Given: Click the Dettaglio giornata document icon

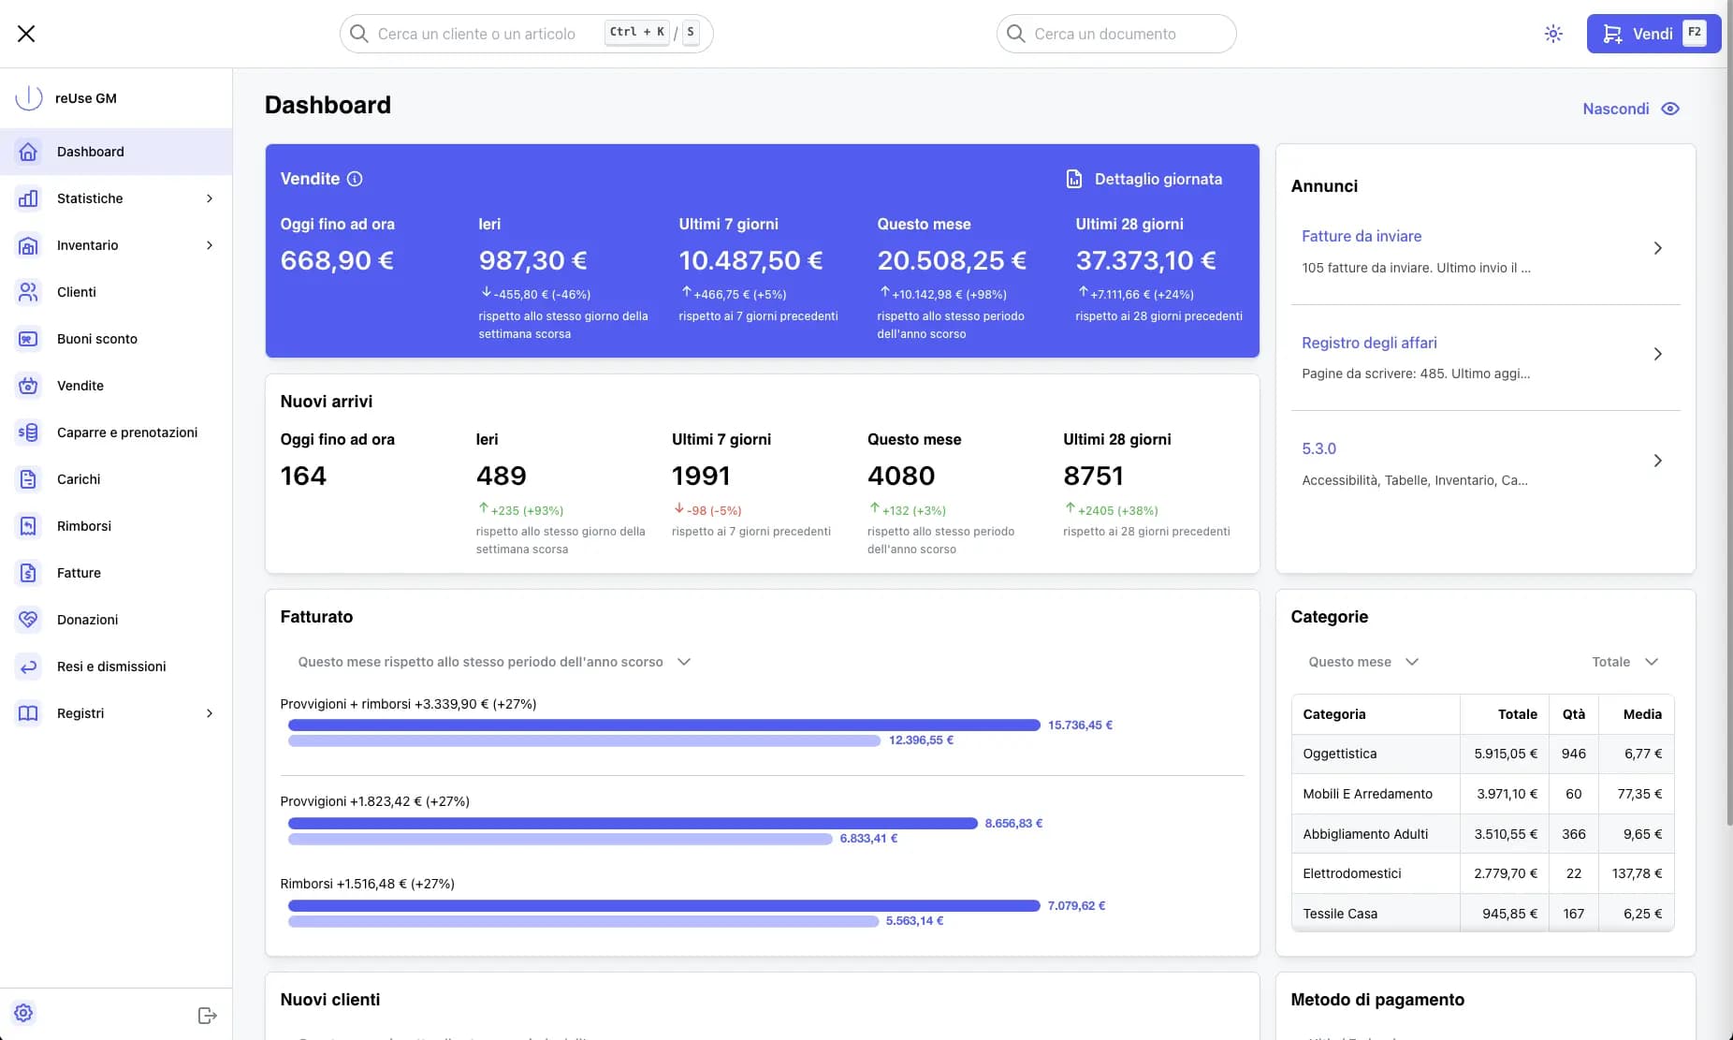Looking at the screenshot, I should click(1074, 179).
